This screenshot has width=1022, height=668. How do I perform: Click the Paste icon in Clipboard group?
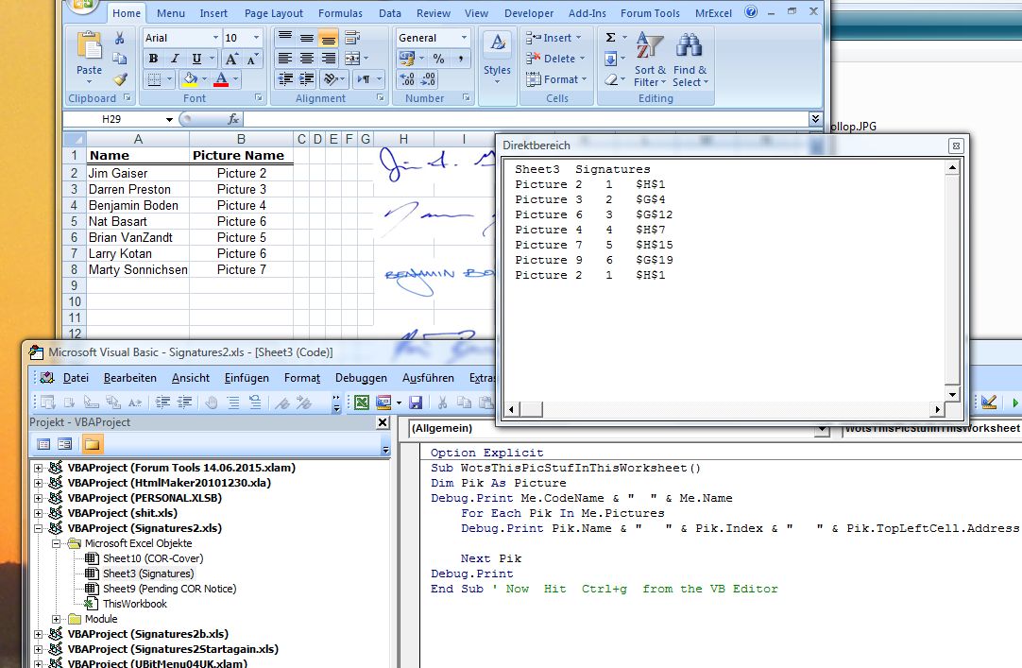(90, 45)
